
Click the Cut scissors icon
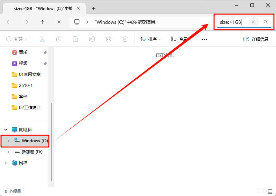point(42,39)
